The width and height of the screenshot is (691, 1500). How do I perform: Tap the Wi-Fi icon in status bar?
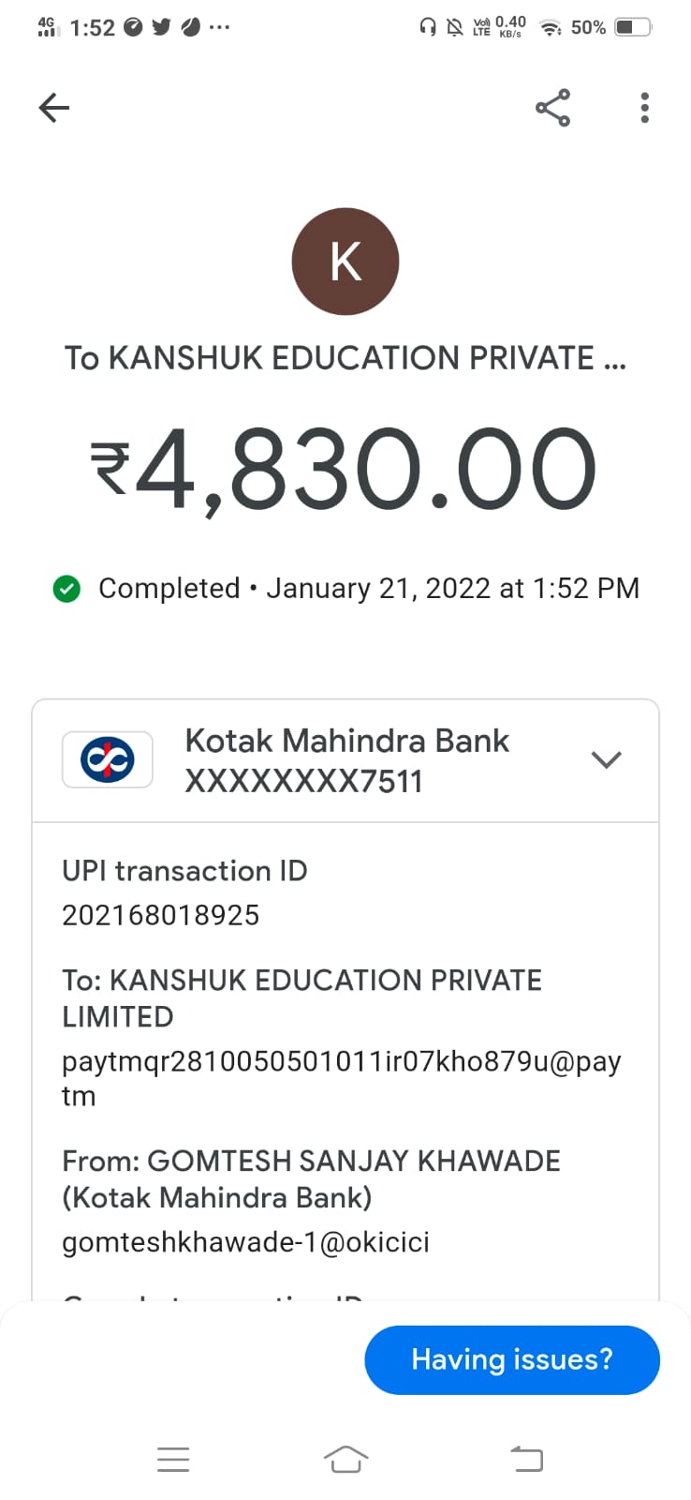[x=551, y=27]
